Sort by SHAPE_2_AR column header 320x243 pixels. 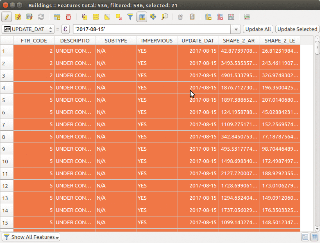[239, 40]
